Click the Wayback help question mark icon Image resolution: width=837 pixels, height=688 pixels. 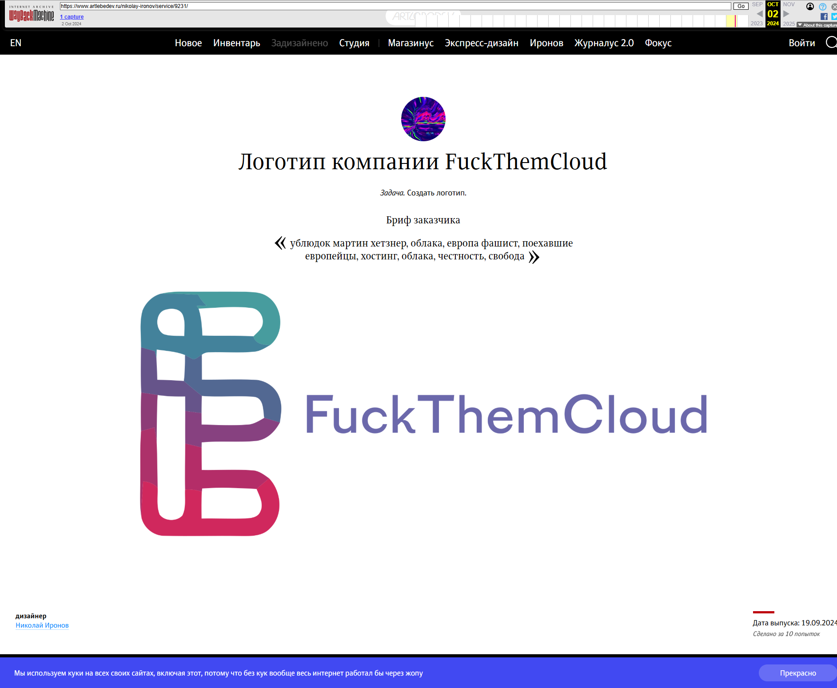click(822, 7)
